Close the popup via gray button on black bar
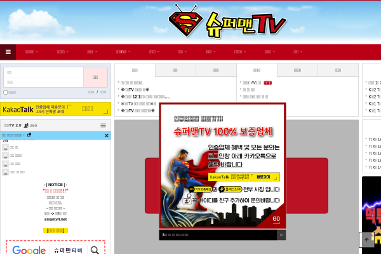This screenshot has width=381, height=254. point(281,235)
